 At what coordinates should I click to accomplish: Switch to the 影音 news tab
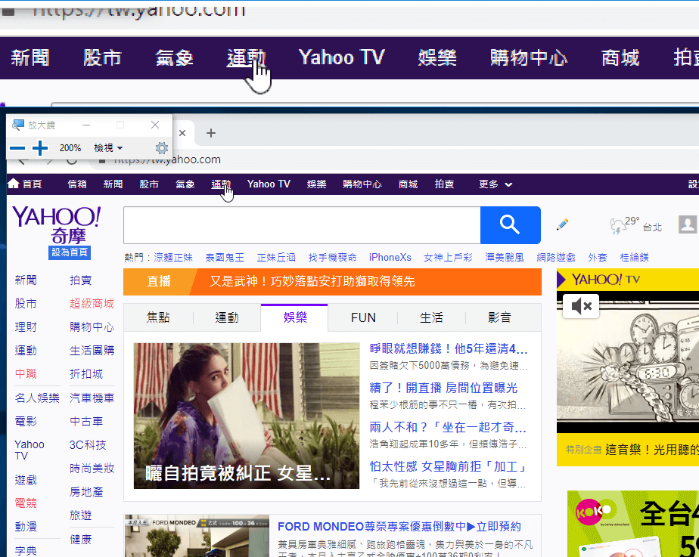(500, 317)
